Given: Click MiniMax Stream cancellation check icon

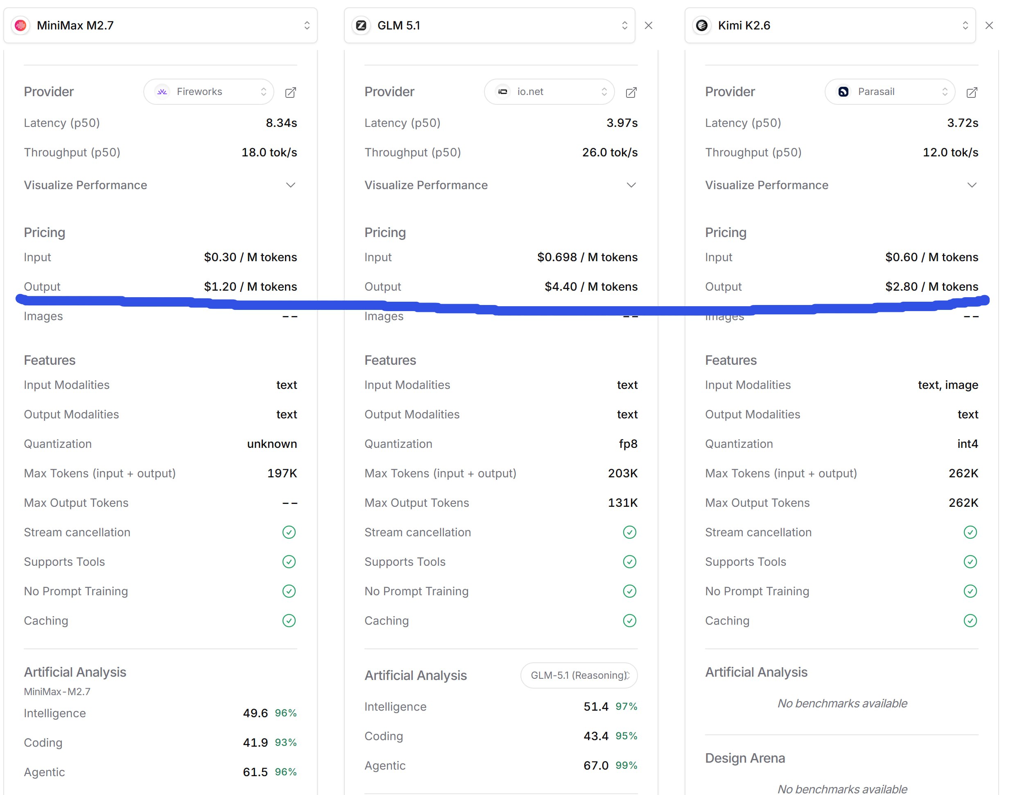Looking at the screenshot, I should [x=289, y=532].
